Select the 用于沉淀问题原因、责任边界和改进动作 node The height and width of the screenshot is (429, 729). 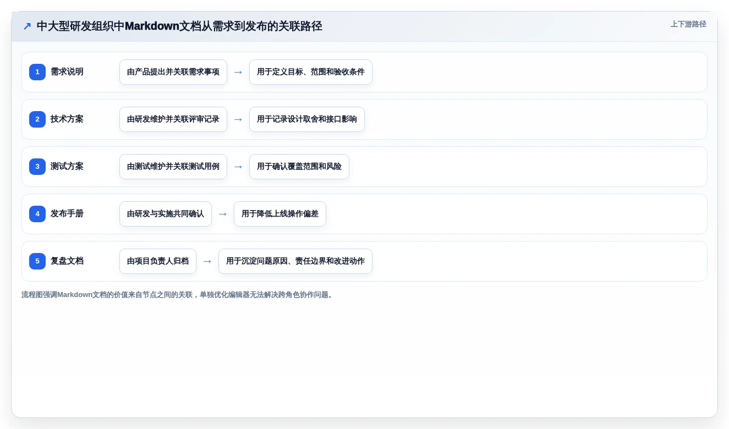(x=295, y=261)
